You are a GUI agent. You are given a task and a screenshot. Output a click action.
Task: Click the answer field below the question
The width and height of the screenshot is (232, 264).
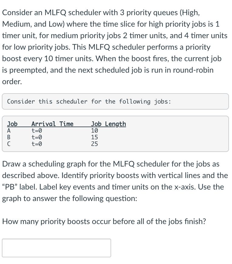click(56, 248)
